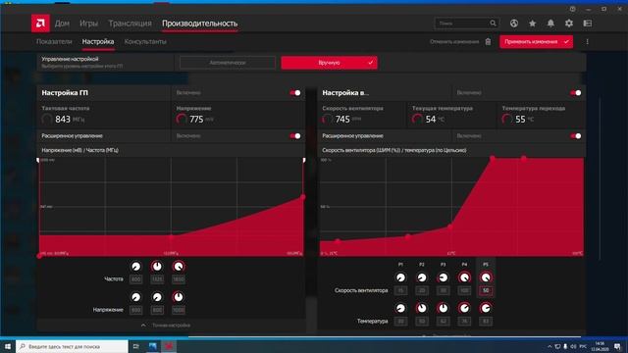
Task: Select the rightmost point on voltage/frequency curve
Action: point(303,197)
